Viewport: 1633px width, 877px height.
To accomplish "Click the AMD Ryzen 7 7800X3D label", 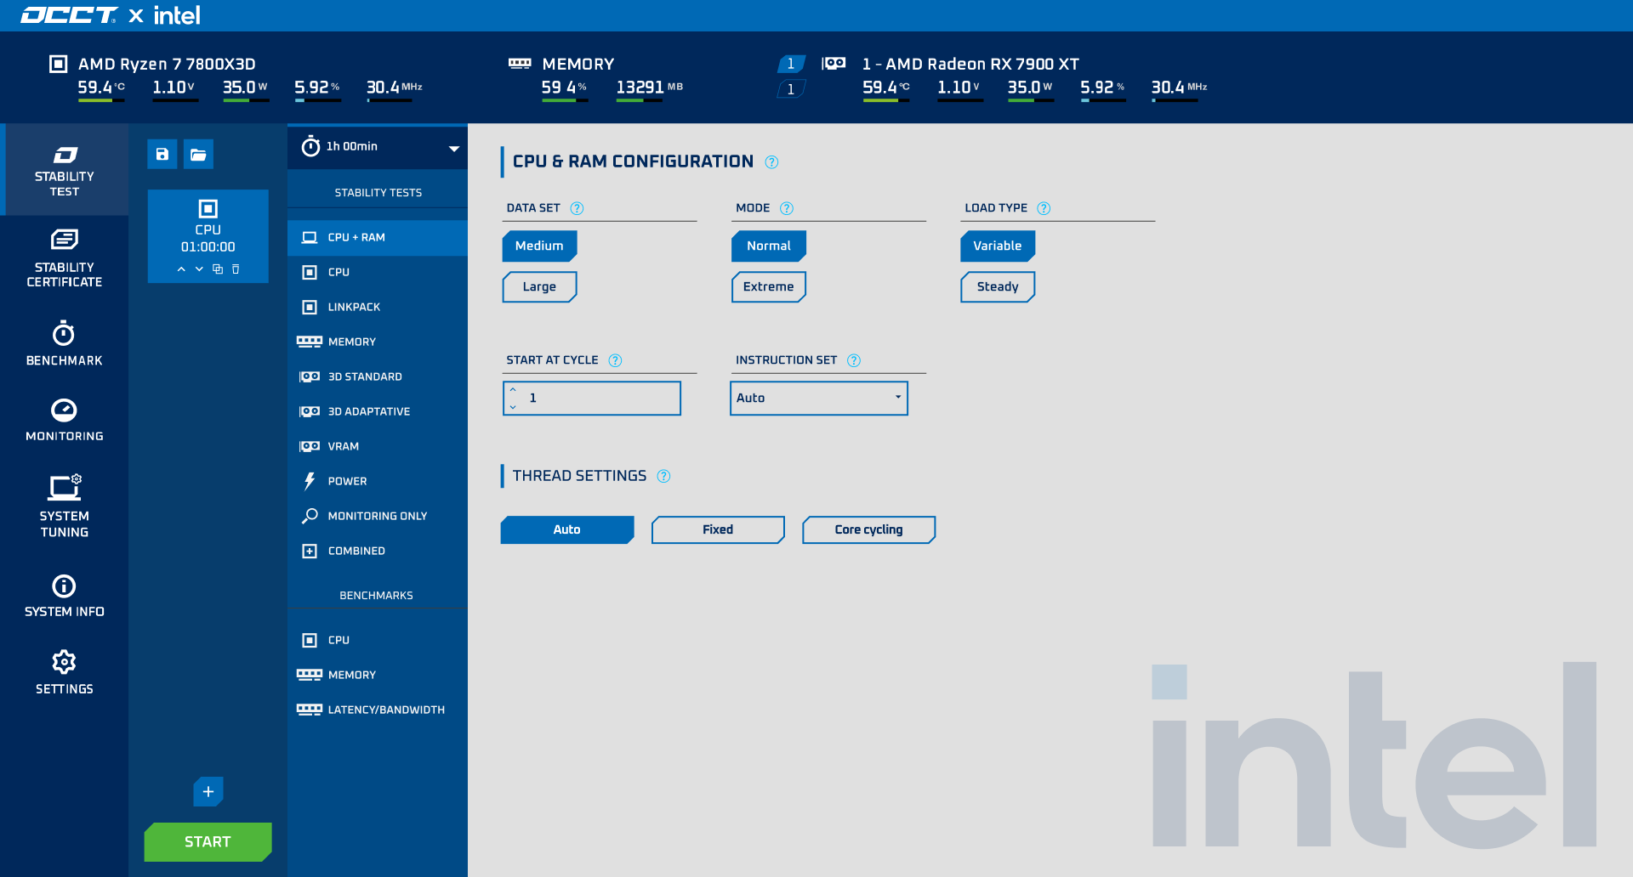I will 167,65.
